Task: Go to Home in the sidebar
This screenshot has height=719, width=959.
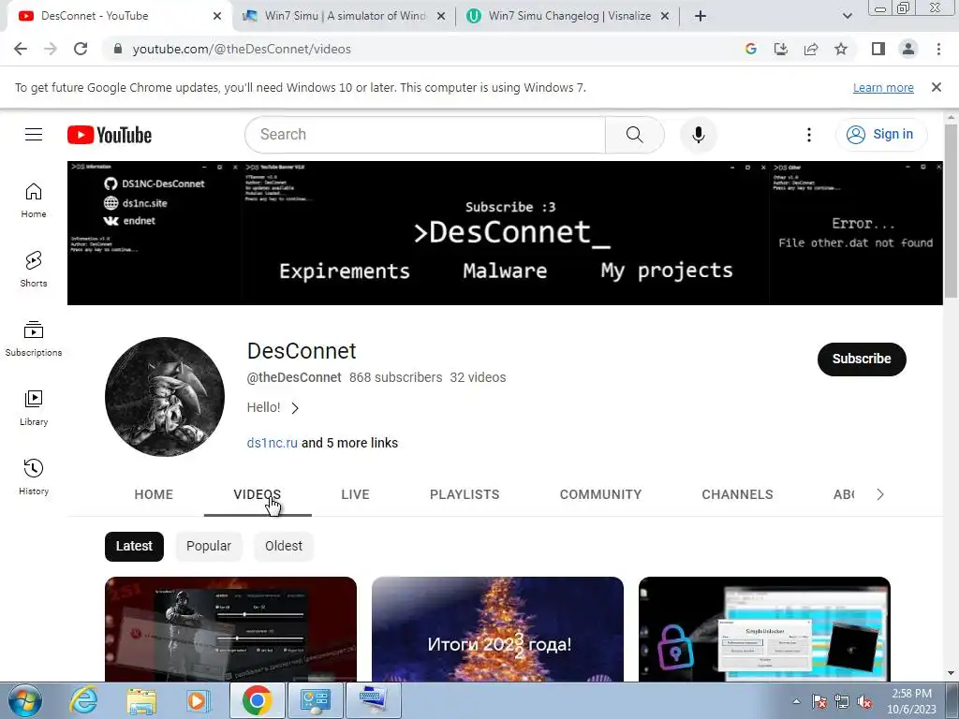Action: click(34, 200)
